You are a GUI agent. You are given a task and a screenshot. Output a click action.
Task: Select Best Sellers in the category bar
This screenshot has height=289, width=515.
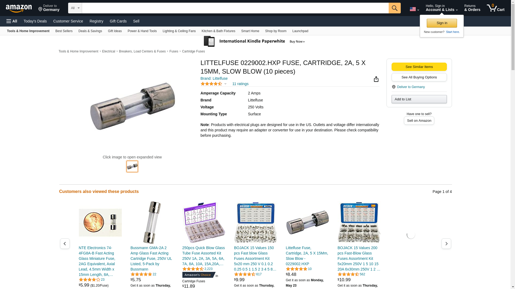point(64,31)
